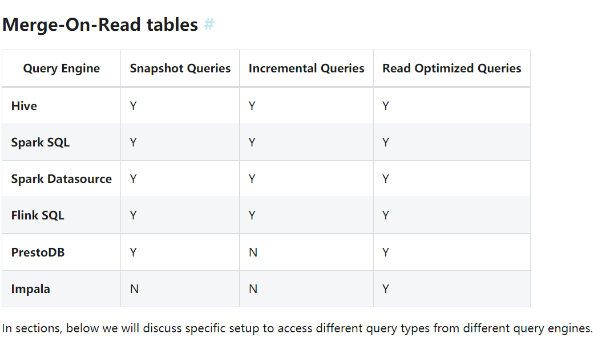
Task: Click the Hive row label
Action: (24, 106)
